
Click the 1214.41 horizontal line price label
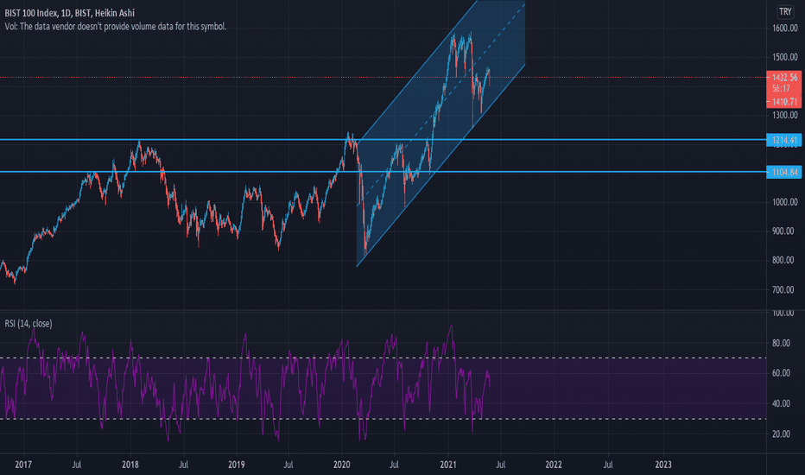[x=784, y=140]
